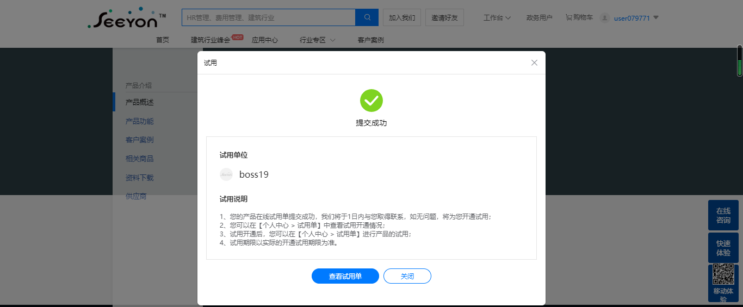Click the 提交成功 text

(x=371, y=123)
